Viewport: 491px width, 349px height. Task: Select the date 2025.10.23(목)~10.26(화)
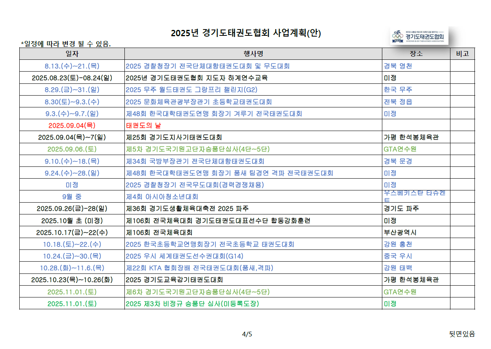pos(72,280)
